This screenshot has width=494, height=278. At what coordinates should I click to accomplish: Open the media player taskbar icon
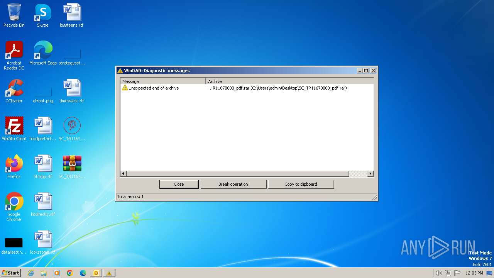57,273
